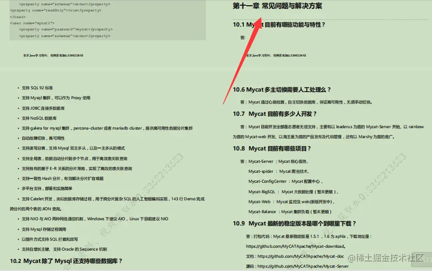Click heading 10.7 Mycat 目前有多少人开发

click(275, 114)
